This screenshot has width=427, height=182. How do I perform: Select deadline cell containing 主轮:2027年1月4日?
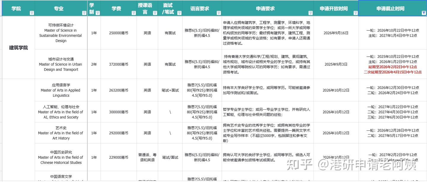(x=393, y=33)
